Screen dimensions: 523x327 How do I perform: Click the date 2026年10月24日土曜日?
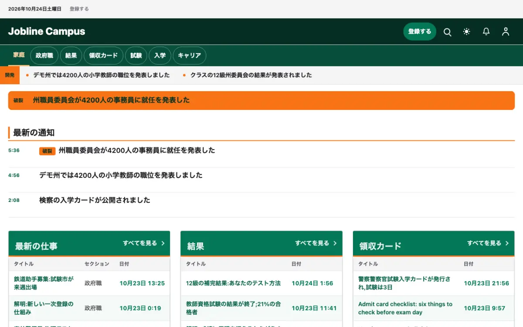pos(35,9)
